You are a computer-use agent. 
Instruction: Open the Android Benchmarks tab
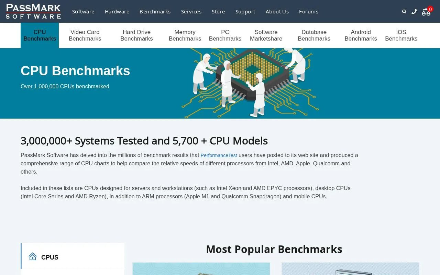[361, 35]
